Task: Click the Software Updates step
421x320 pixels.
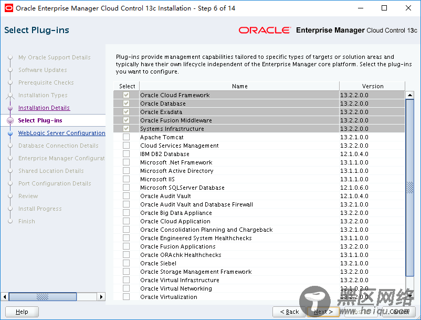Action: (x=43, y=70)
